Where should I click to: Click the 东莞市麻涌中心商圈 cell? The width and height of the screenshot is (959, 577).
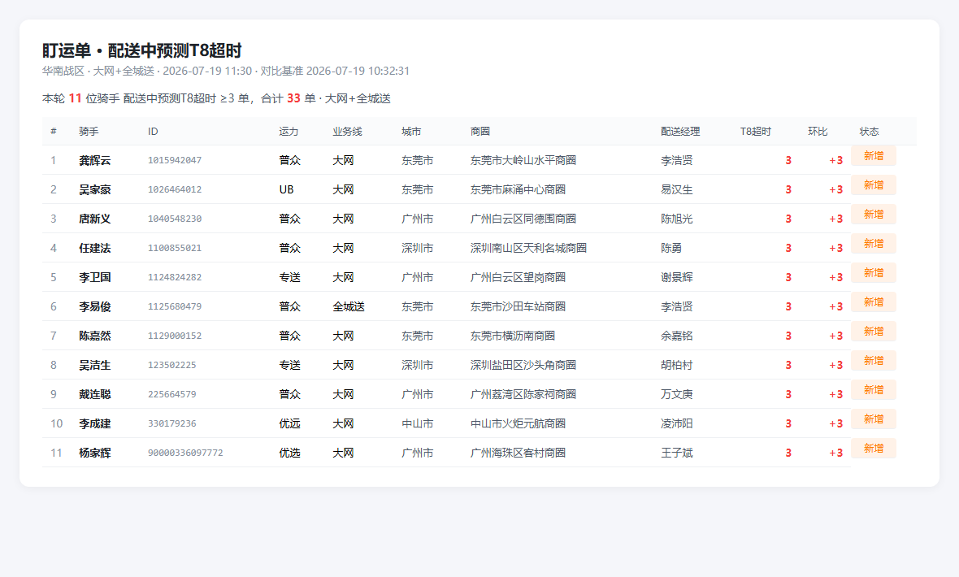tap(518, 189)
